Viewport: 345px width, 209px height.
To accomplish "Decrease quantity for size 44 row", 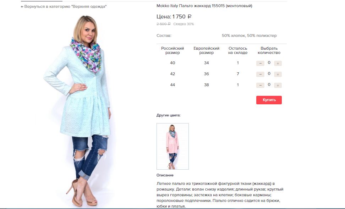I will coord(260,86).
